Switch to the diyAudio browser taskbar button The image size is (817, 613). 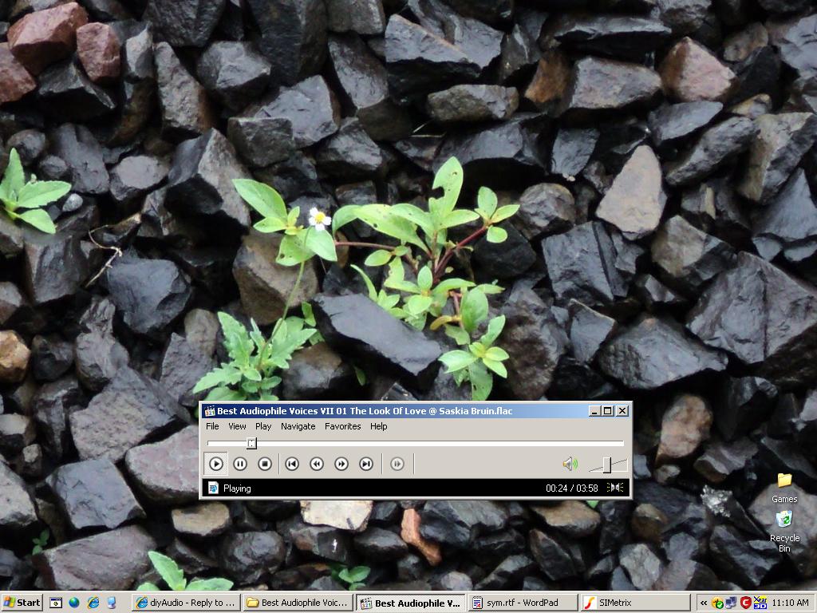(186, 603)
